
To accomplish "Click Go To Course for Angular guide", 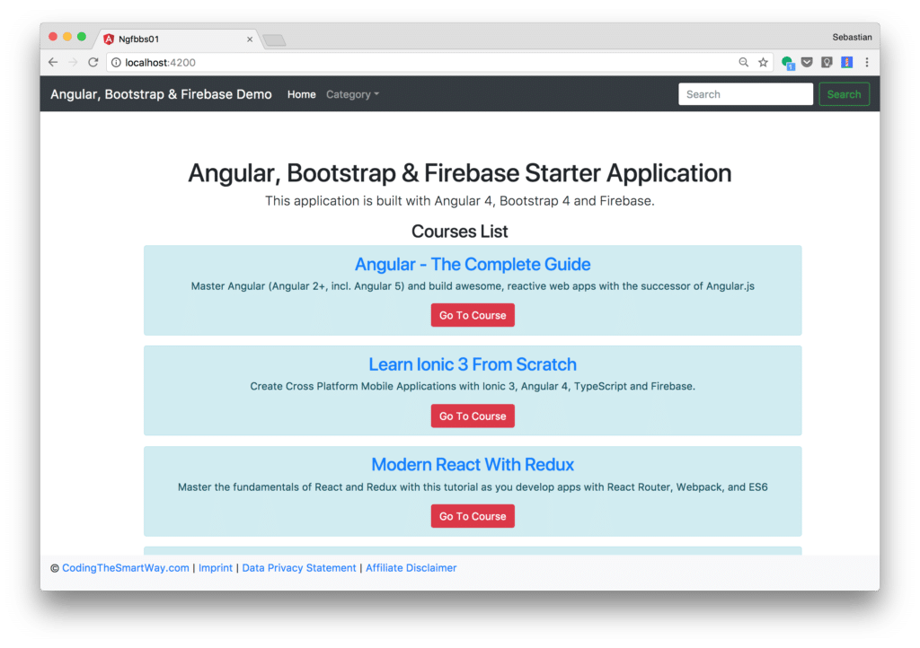I will [x=473, y=315].
